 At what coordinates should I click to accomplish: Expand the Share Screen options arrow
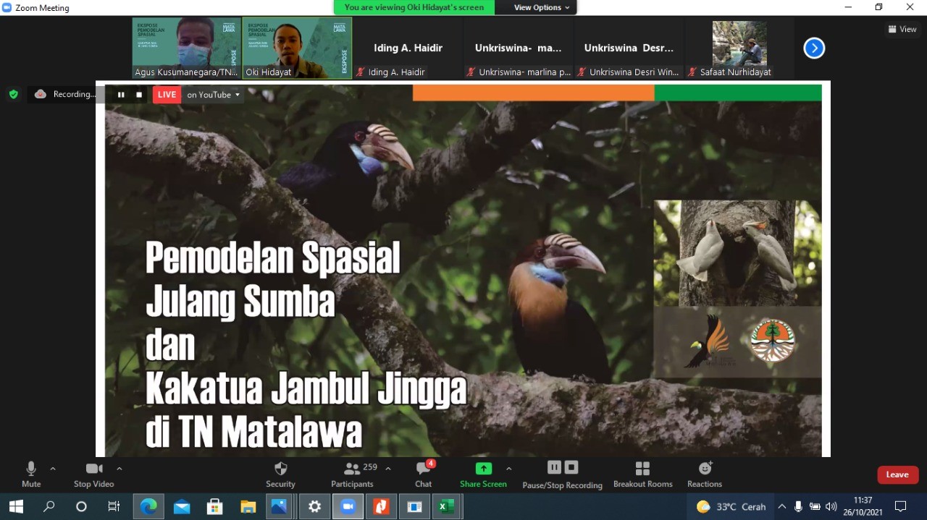[x=508, y=469]
